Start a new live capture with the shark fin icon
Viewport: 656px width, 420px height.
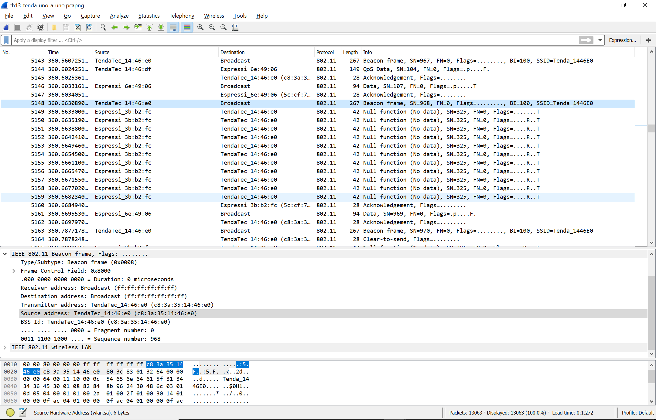click(x=6, y=27)
